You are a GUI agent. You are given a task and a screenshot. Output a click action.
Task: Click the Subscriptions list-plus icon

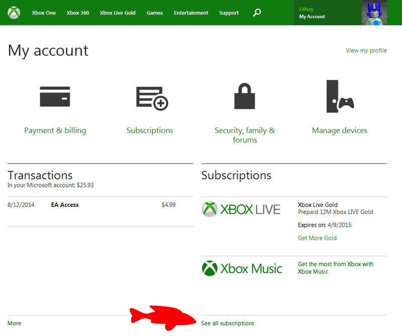pos(152,98)
